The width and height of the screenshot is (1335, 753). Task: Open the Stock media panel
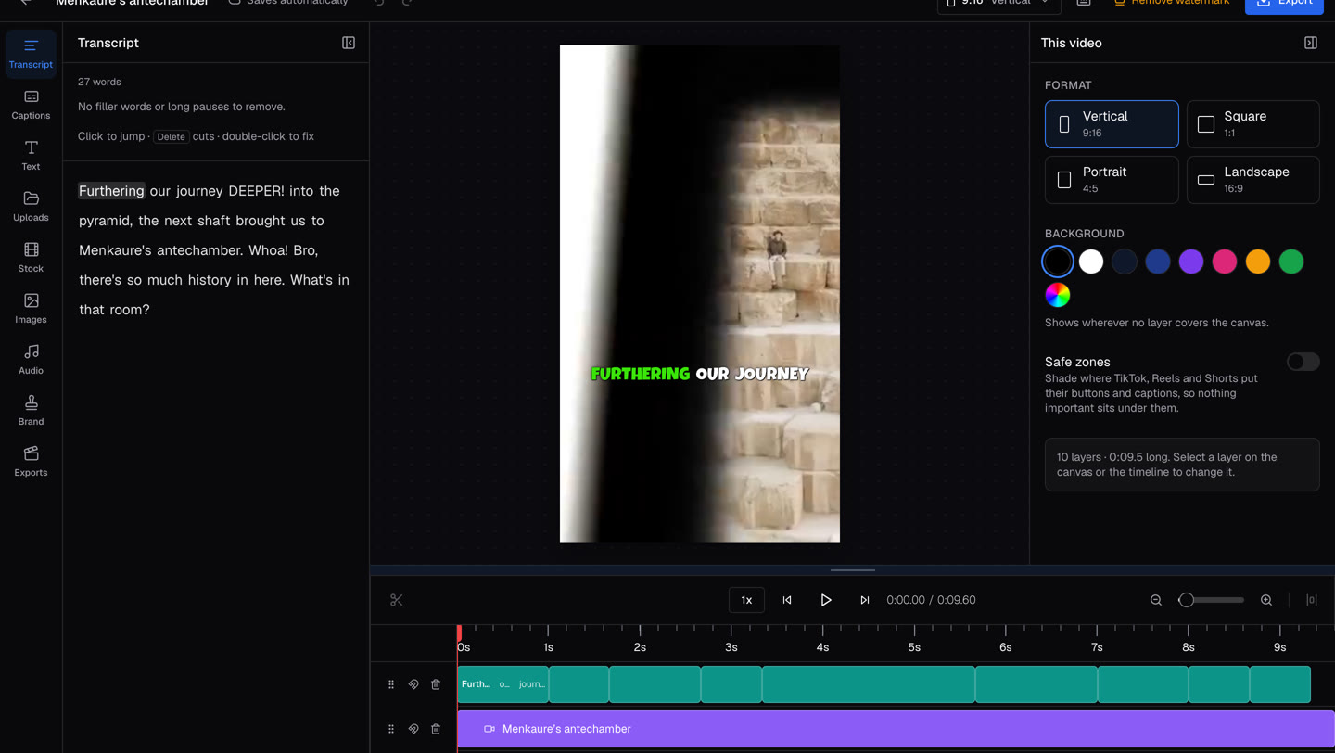click(x=31, y=258)
